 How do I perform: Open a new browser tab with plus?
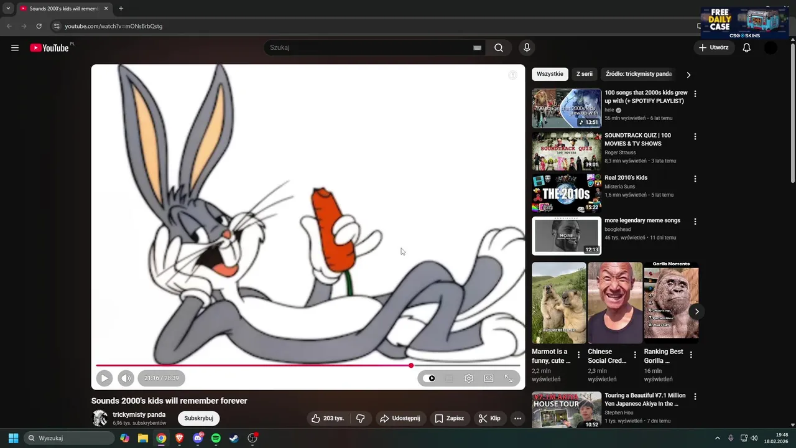coord(121,9)
